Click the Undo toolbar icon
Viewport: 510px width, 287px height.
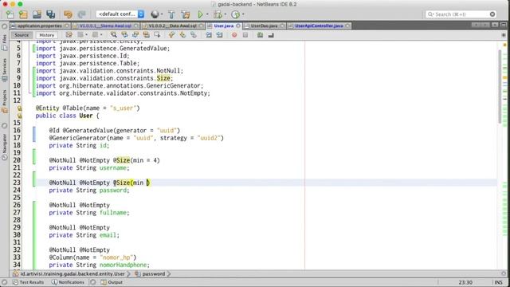pyautogui.click(x=68, y=14)
